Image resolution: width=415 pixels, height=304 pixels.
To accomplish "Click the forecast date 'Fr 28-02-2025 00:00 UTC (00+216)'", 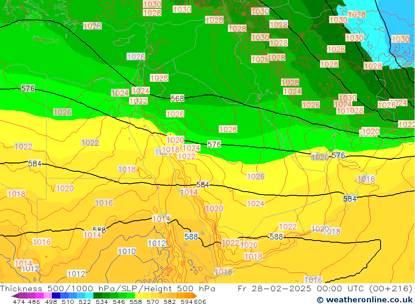I will 325,288.
